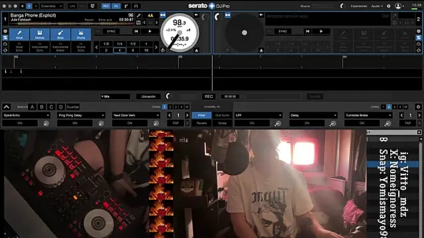The image size is (424, 238).
Task: Open the Mix recording source dropdown
Action: pyautogui.click(x=115, y=97)
